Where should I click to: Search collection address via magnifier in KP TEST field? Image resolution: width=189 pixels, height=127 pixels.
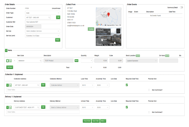(x=38, y=85)
